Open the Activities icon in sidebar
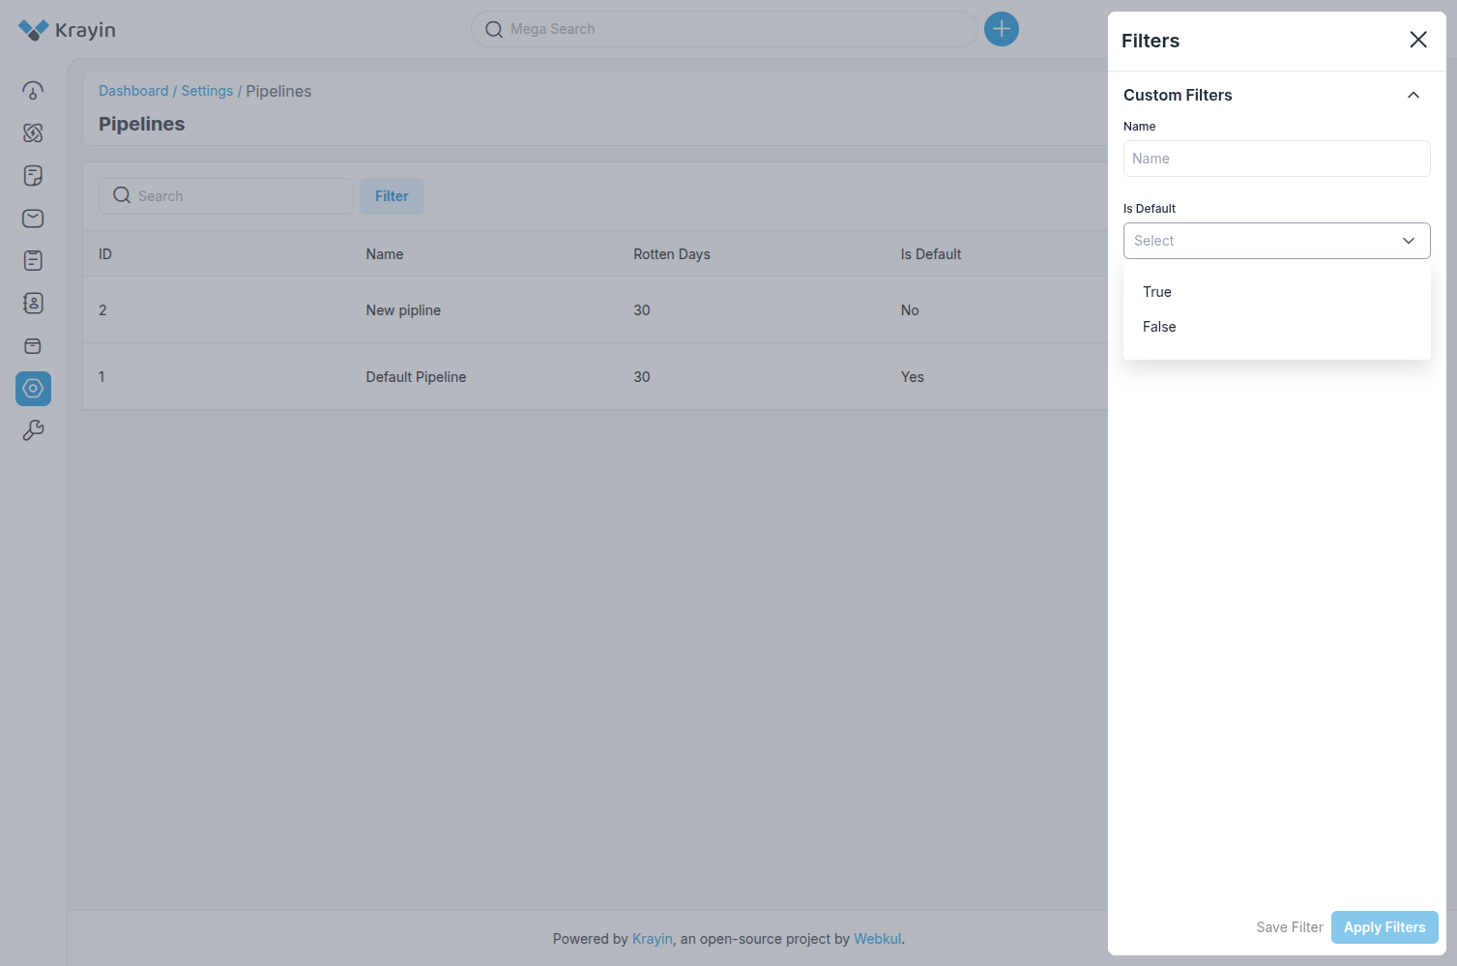The image size is (1457, 966). pos(33,261)
